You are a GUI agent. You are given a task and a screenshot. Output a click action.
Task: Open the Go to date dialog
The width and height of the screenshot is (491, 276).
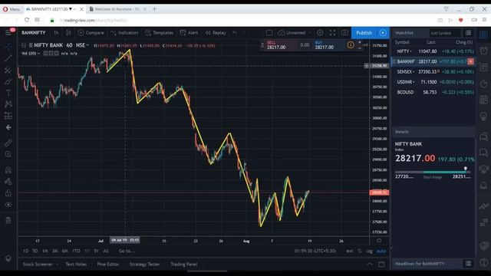(127, 251)
